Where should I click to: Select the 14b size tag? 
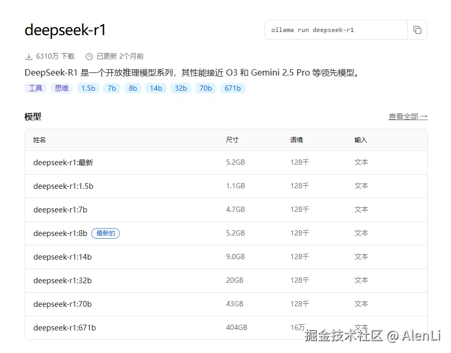[156, 88]
